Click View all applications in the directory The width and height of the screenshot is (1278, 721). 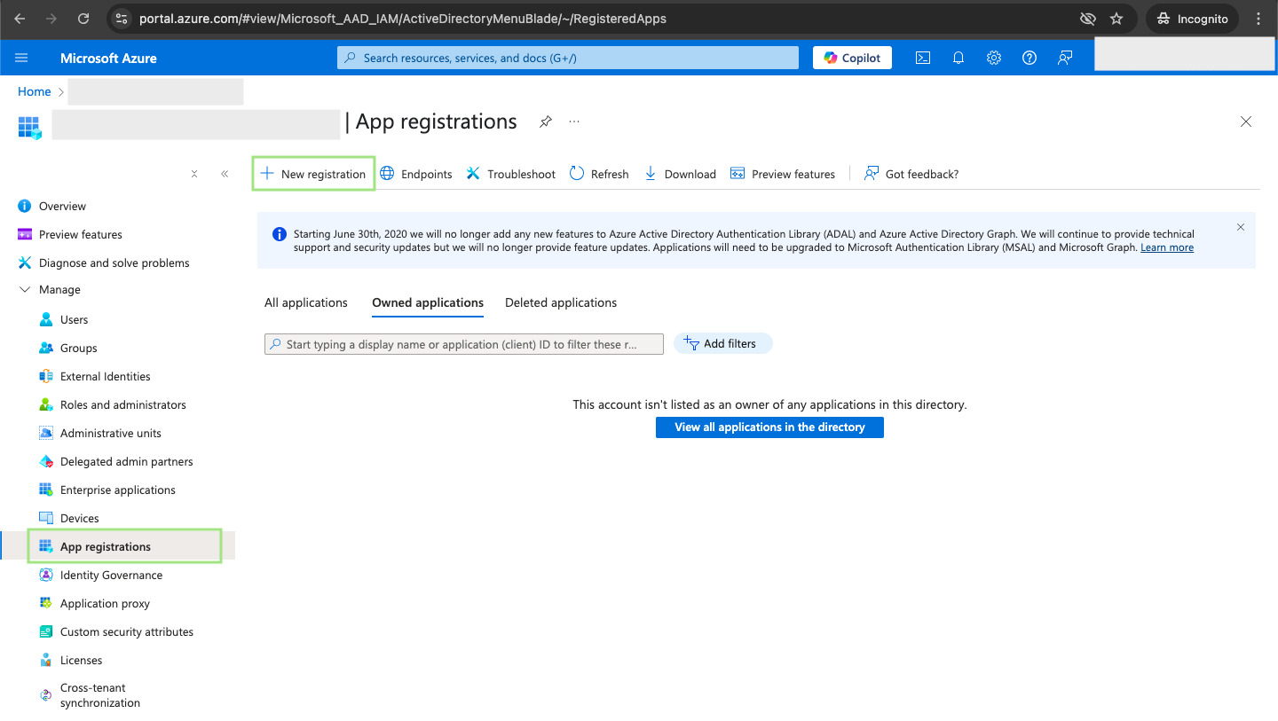pyautogui.click(x=769, y=427)
